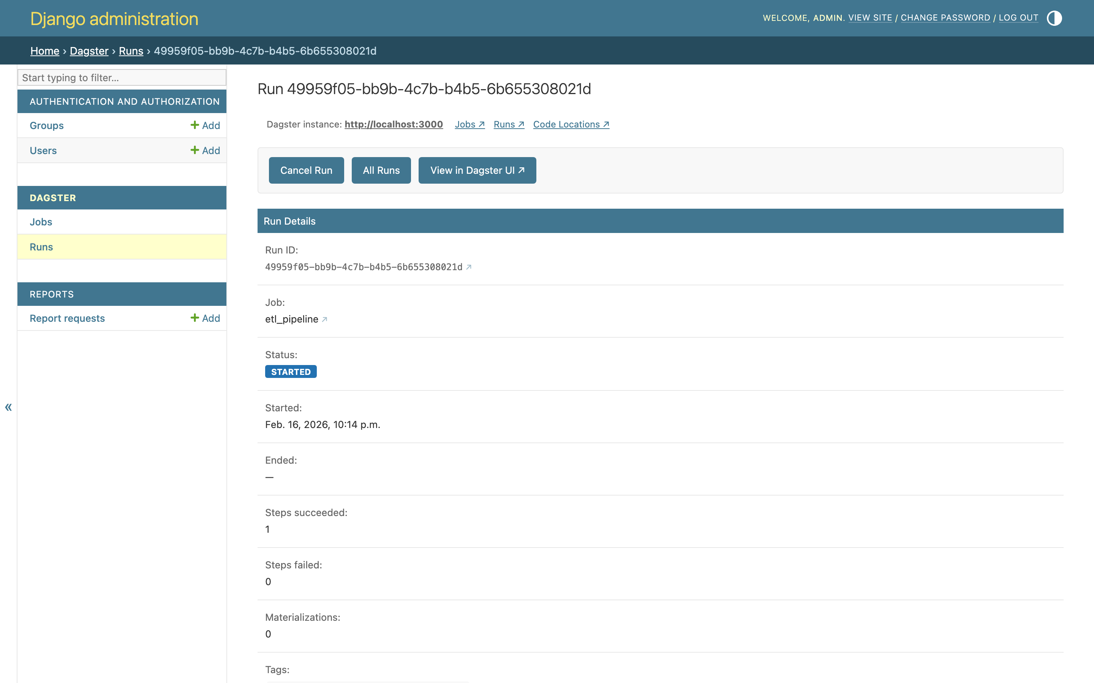Viewport: 1094px width, 683px height.
Task: Open the external link arrow beside Run ID
Action: [469, 267]
